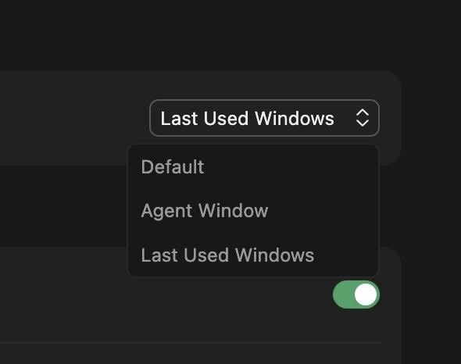The height and width of the screenshot is (364, 461).
Task: Close the menu via the chevron arrows
Action: 363,118
